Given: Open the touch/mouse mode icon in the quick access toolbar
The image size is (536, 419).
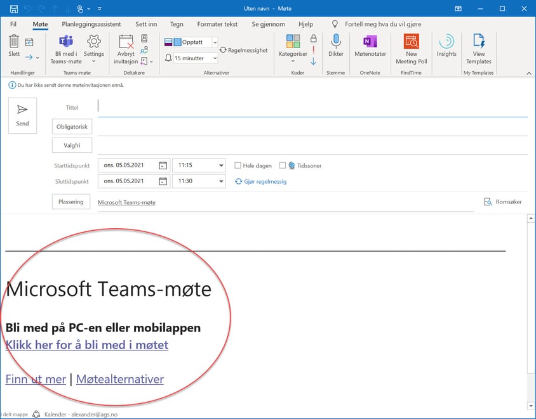Looking at the screenshot, I should (x=80, y=8).
